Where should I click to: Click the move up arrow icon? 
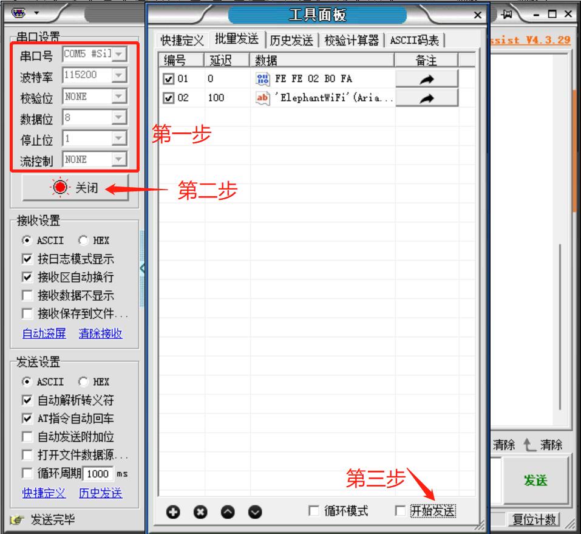tap(228, 512)
